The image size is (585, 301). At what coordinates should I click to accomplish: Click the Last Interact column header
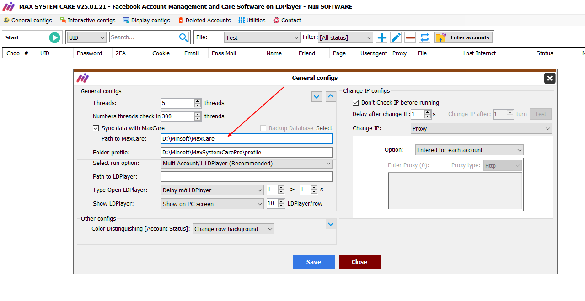click(480, 53)
